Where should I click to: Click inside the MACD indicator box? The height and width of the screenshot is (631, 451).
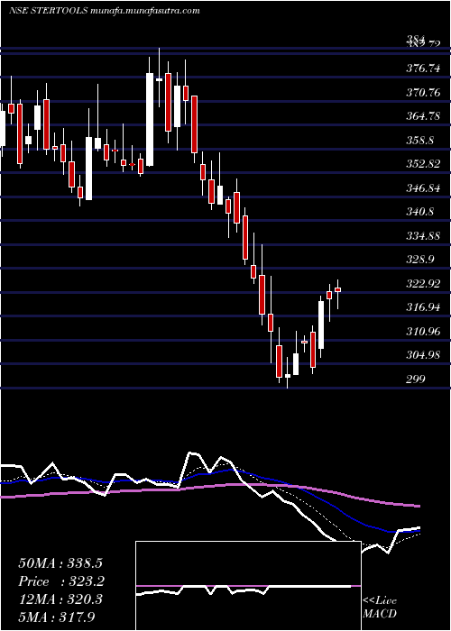pos(248,586)
